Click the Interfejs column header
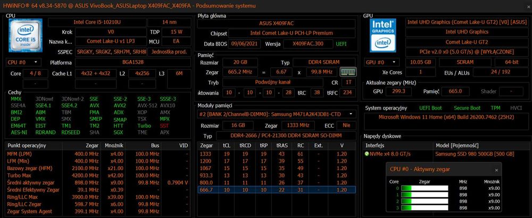532x218 pixels. coord(398,146)
